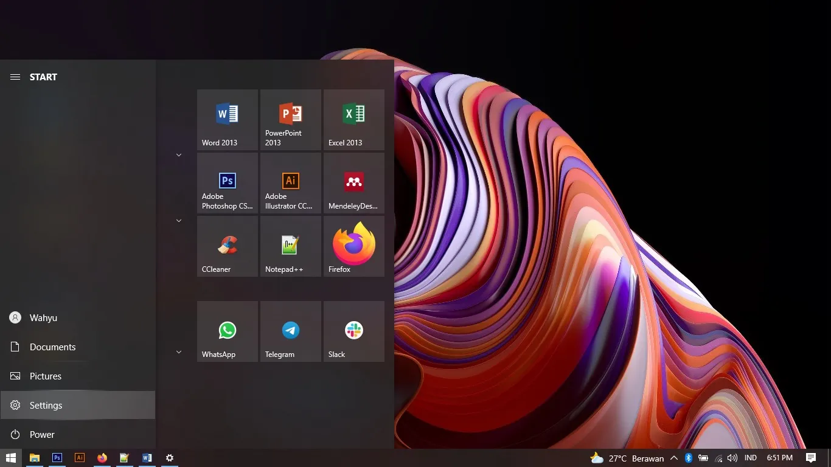Viewport: 831px width, 467px height.
Task: Launch the CCleaner tile
Action: (227, 246)
